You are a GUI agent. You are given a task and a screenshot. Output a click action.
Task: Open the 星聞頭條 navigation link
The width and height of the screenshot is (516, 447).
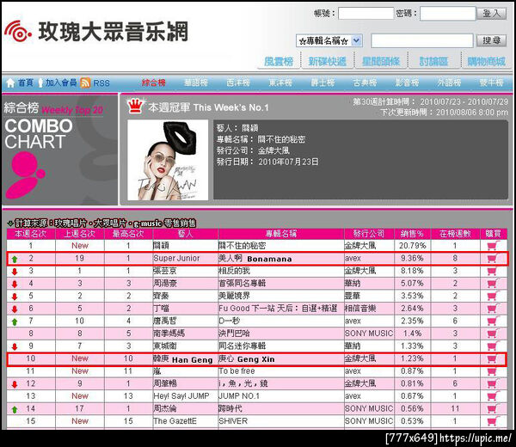pyautogui.click(x=381, y=61)
